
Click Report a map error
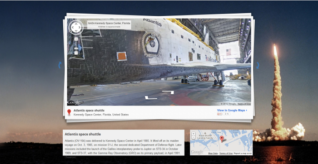tap(243, 154)
